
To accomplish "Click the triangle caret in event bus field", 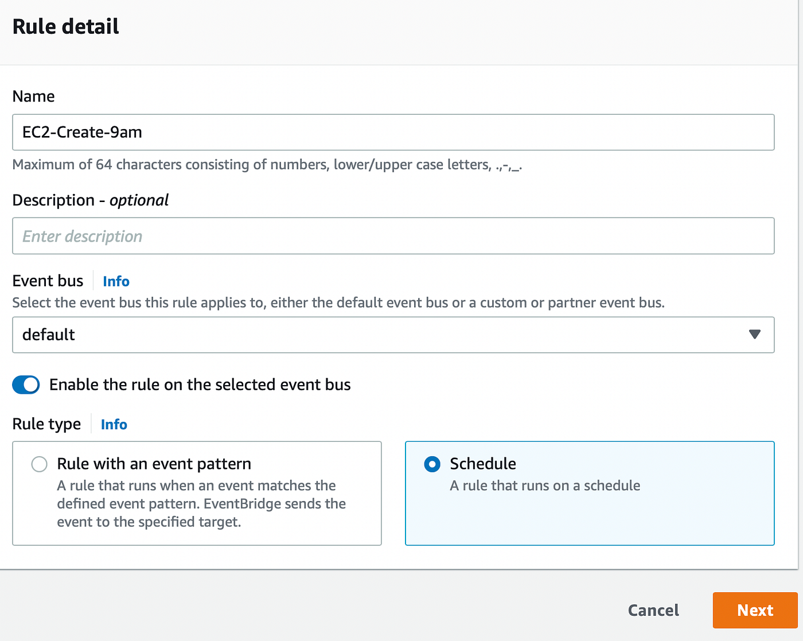I will (x=755, y=335).
